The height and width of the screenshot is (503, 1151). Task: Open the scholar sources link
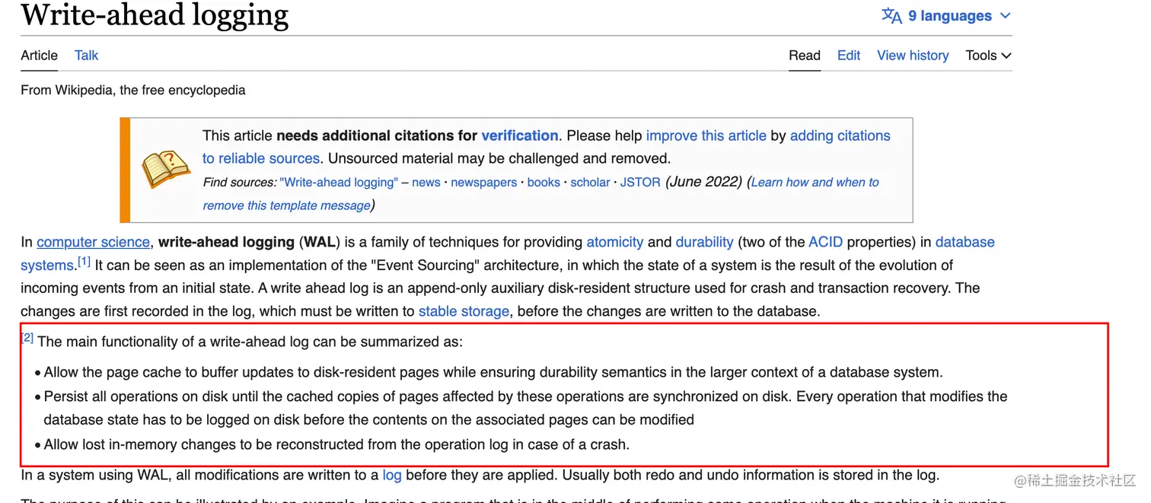coord(591,183)
